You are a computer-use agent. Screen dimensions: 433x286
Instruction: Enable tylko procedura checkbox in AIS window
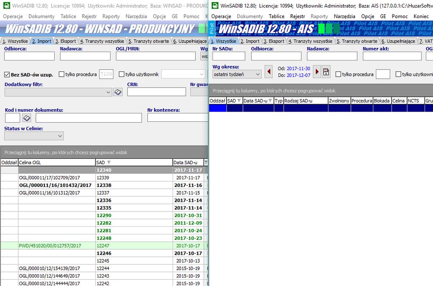(x=338, y=74)
